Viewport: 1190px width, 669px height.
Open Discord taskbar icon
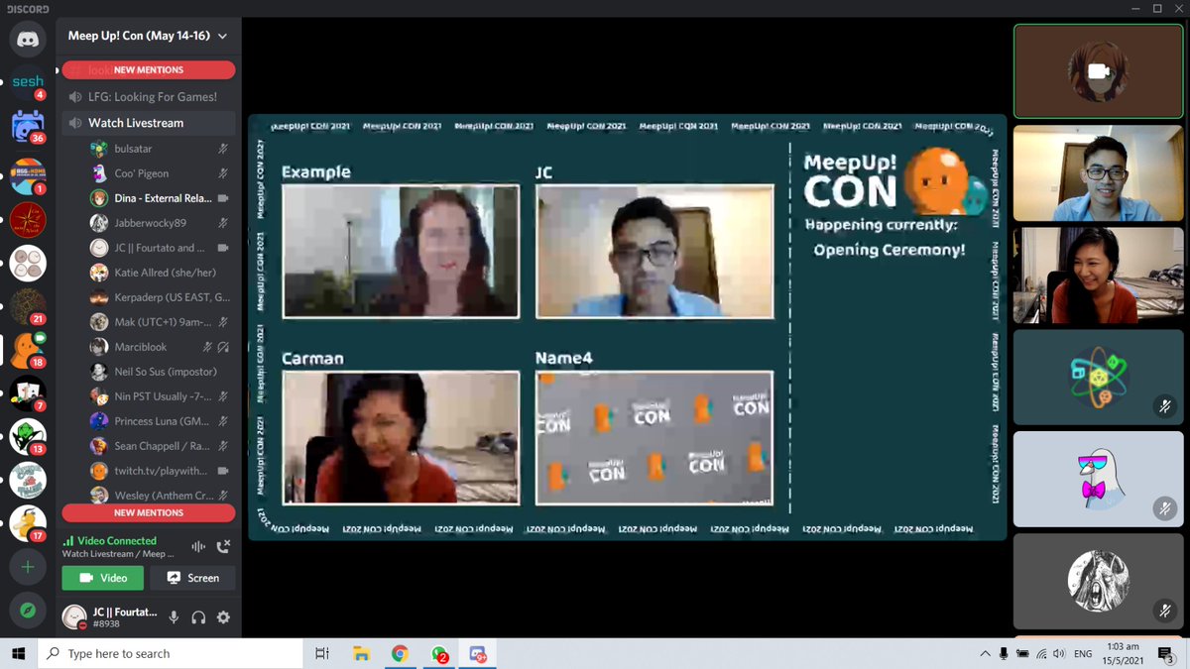click(x=479, y=653)
